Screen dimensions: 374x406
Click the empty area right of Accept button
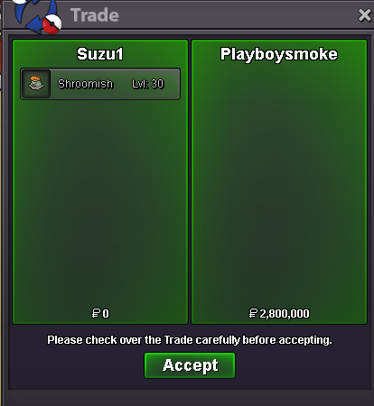(301, 365)
